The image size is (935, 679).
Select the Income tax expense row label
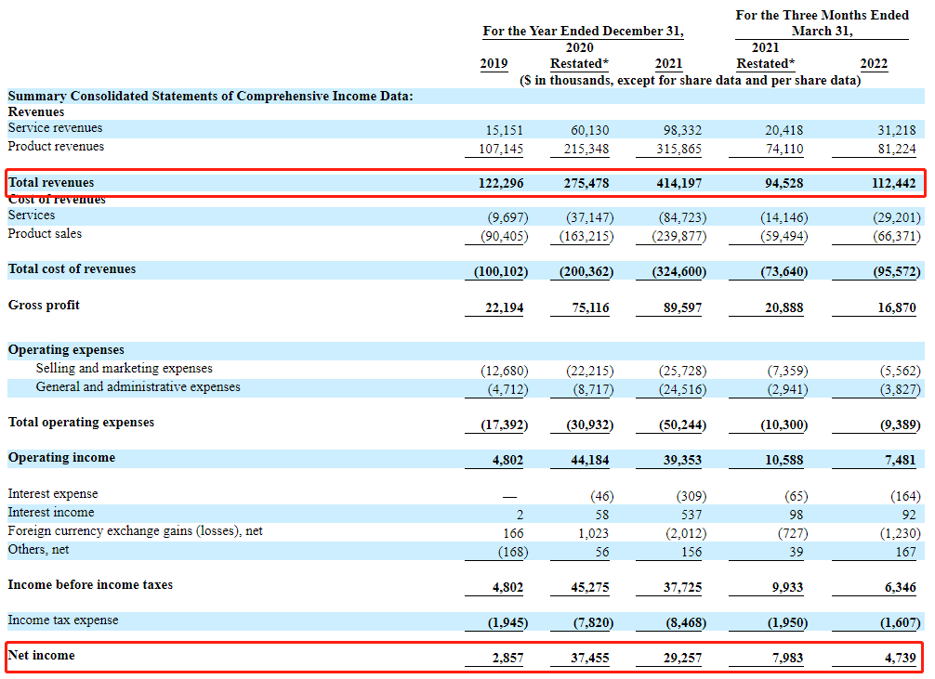[63, 620]
